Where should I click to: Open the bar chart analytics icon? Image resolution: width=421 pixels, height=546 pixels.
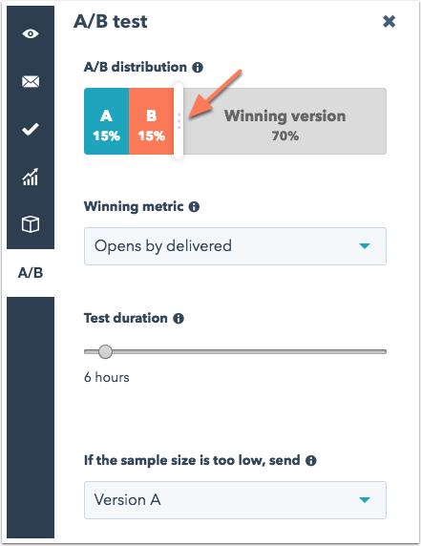[31, 177]
